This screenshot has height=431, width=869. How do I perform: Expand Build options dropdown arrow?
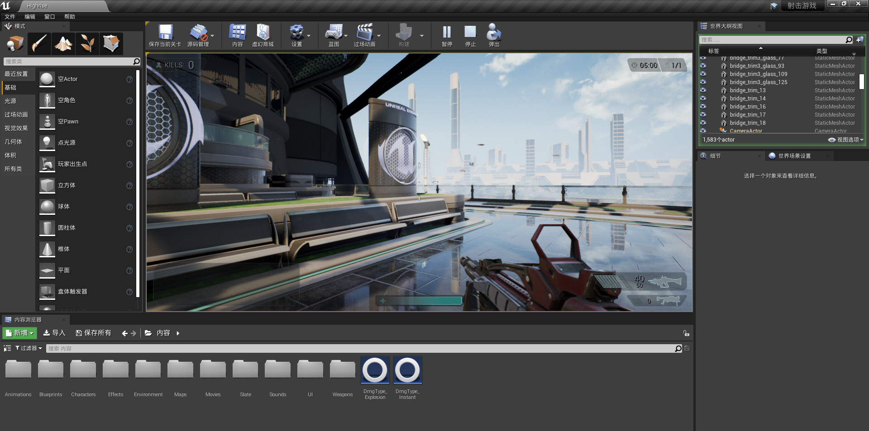(x=422, y=36)
